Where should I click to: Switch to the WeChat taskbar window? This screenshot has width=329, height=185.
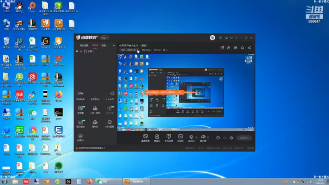point(109,181)
